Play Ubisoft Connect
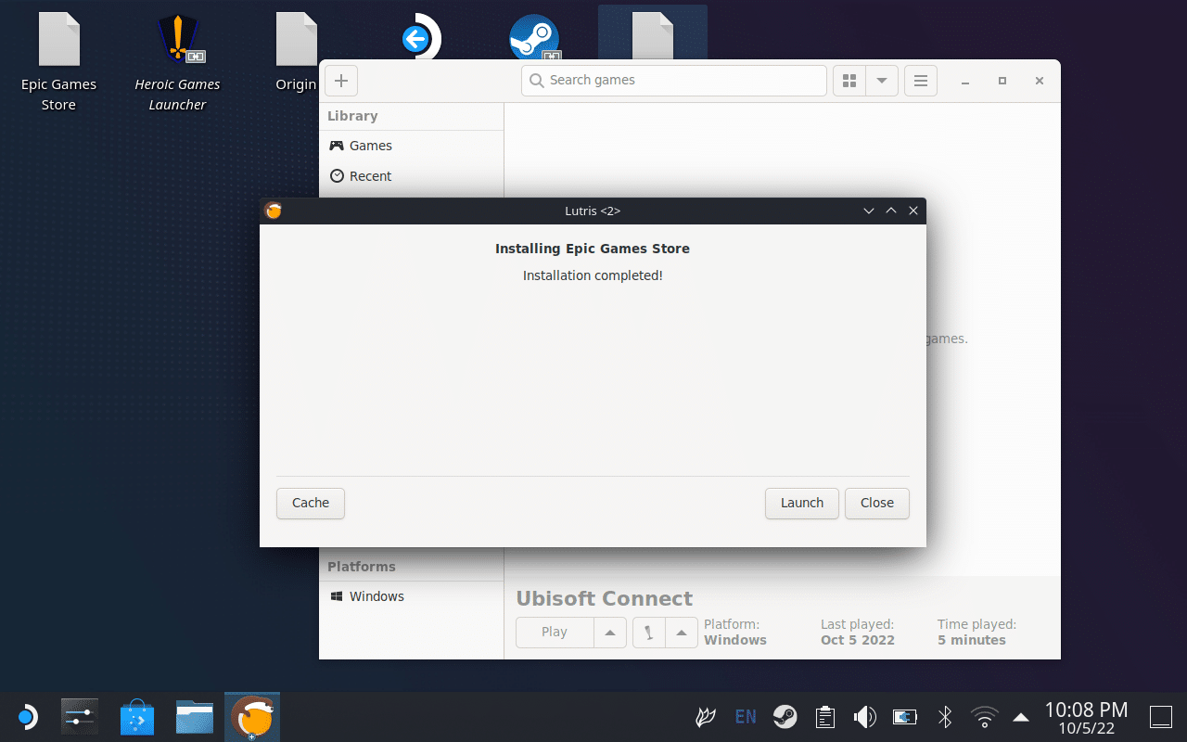 (x=555, y=632)
